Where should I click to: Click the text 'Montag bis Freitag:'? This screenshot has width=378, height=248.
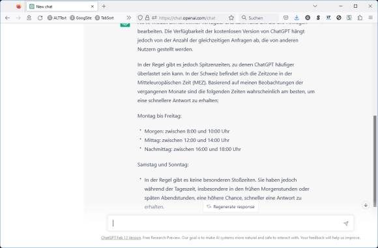coord(160,116)
